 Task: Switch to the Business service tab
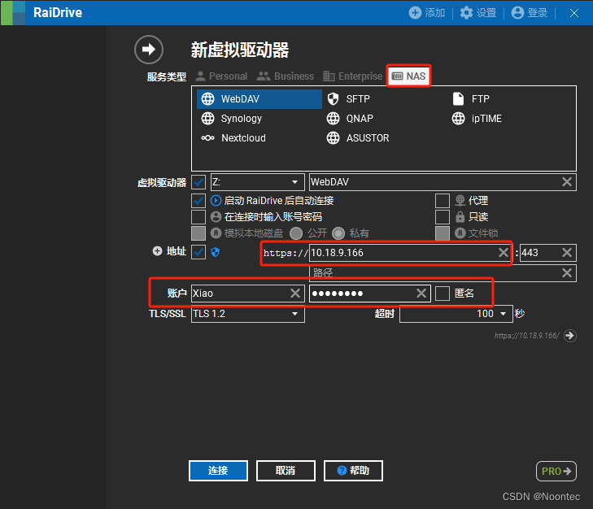[286, 76]
